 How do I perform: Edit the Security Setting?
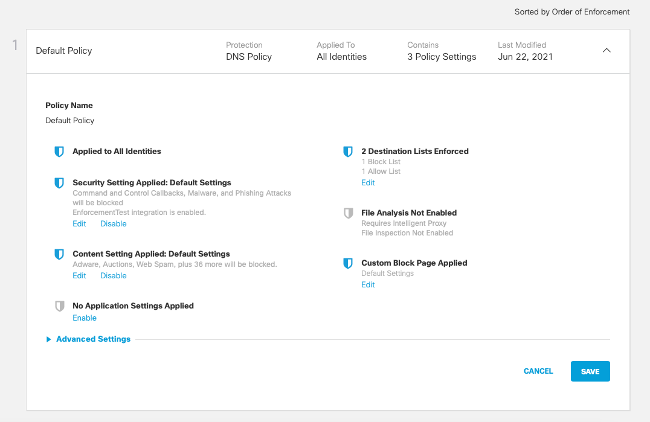pyautogui.click(x=79, y=223)
